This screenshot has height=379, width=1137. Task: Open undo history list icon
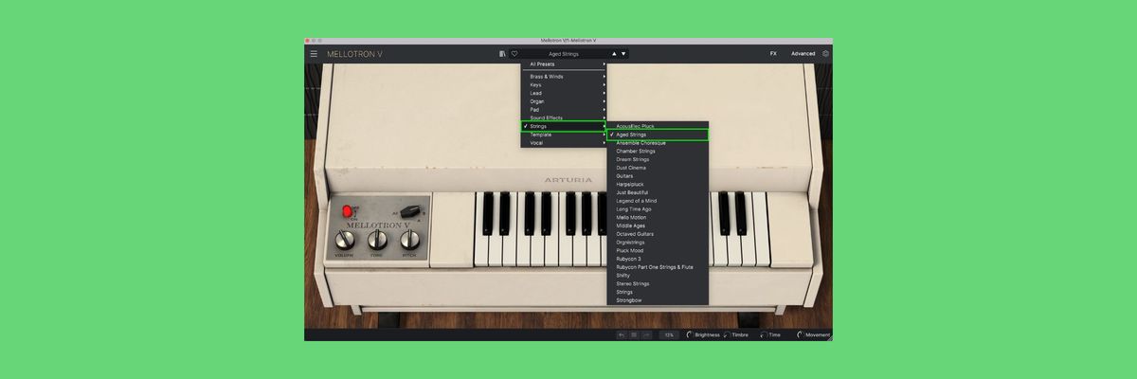tap(634, 334)
